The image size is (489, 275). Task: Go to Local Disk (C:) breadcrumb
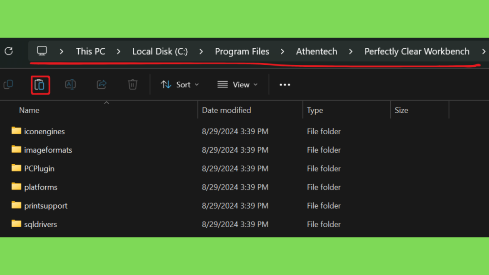pyautogui.click(x=160, y=52)
